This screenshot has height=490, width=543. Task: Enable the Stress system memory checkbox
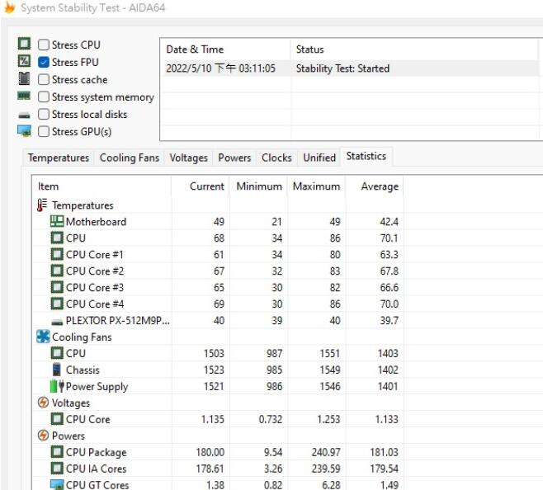pos(44,97)
